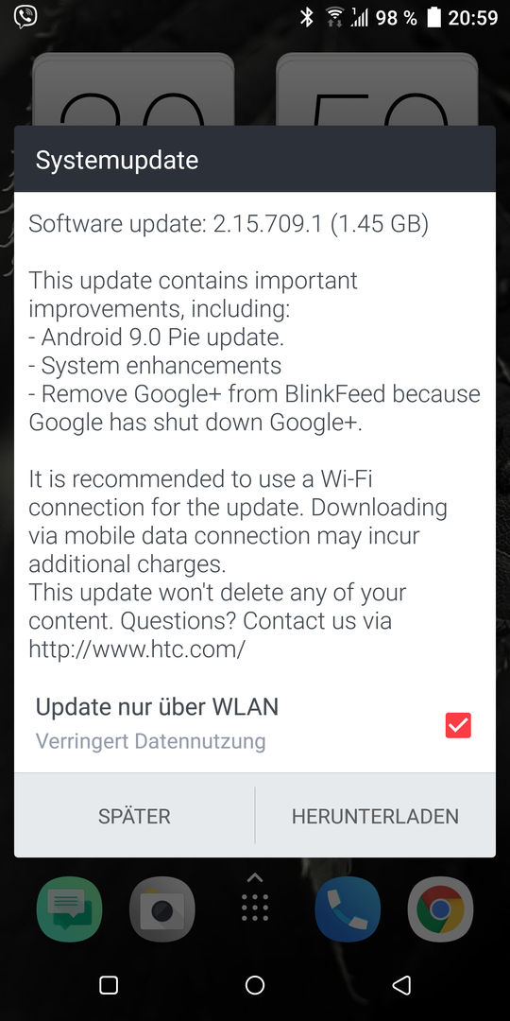The image size is (510, 1021).
Task: Tap the Home circle navigation button
Action: [255, 985]
